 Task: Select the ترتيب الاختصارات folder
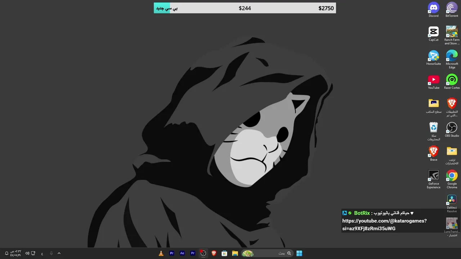click(x=452, y=155)
